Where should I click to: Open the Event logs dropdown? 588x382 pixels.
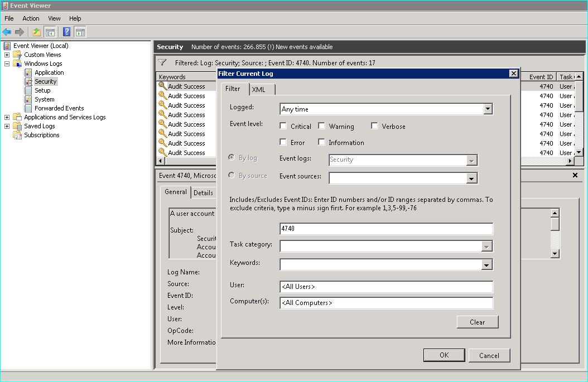(x=471, y=161)
